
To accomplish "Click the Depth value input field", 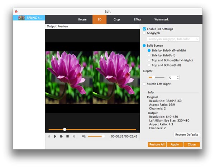I will pyautogui.click(x=172, y=78).
